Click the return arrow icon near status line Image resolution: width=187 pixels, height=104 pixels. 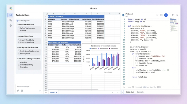coord(124,87)
